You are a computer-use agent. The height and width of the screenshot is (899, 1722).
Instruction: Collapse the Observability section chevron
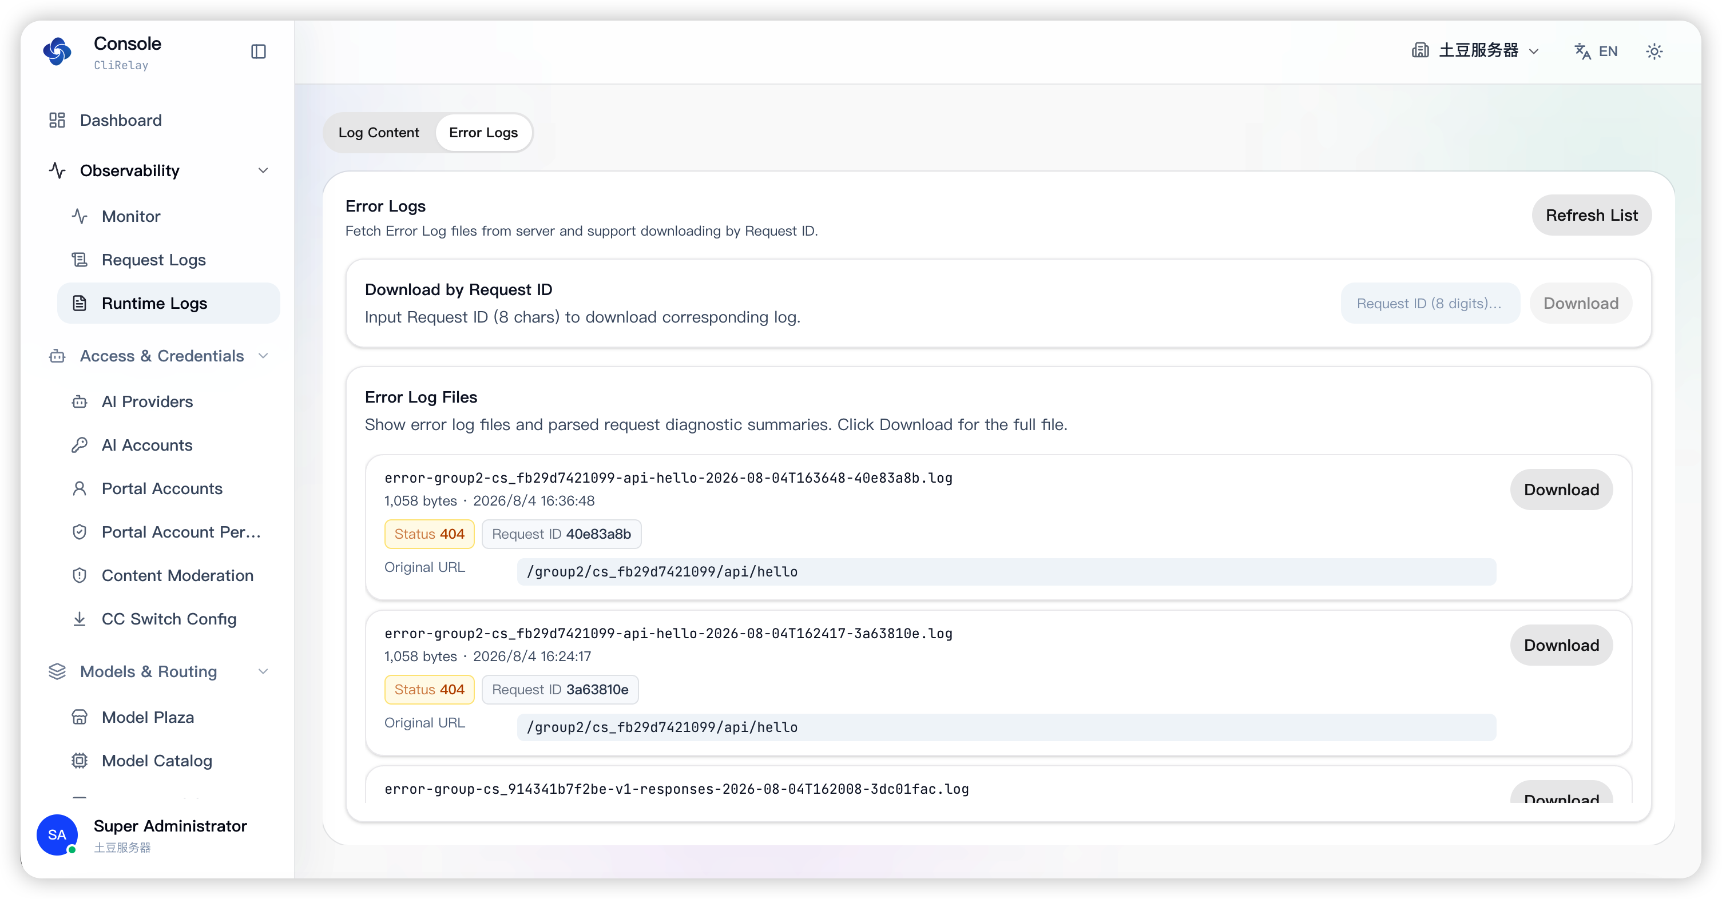263,170
